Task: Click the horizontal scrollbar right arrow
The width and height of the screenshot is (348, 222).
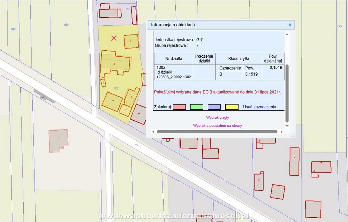Action: pos(281,132)
